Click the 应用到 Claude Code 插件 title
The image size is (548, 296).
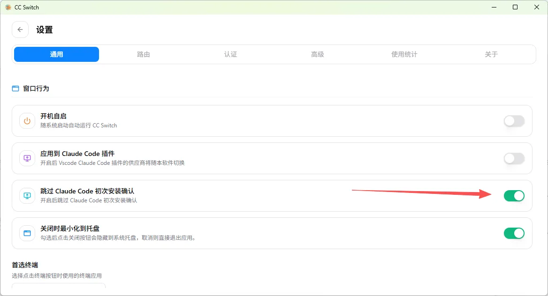[x=77, y=154]
